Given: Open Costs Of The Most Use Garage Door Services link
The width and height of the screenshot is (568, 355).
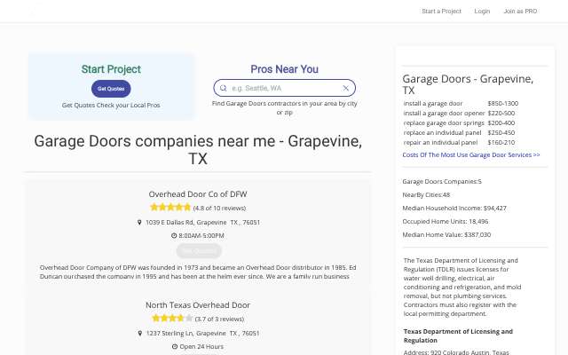Looking at the screenshot, I should coord(471,154).
